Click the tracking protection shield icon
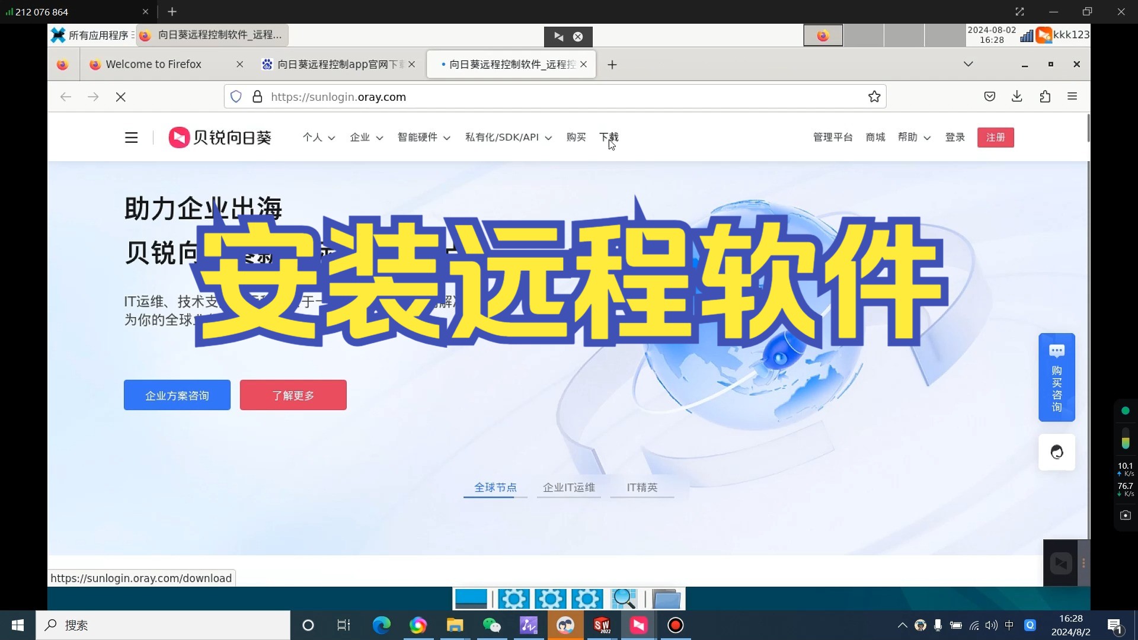 pyautogui.click(x=236, y=96)
